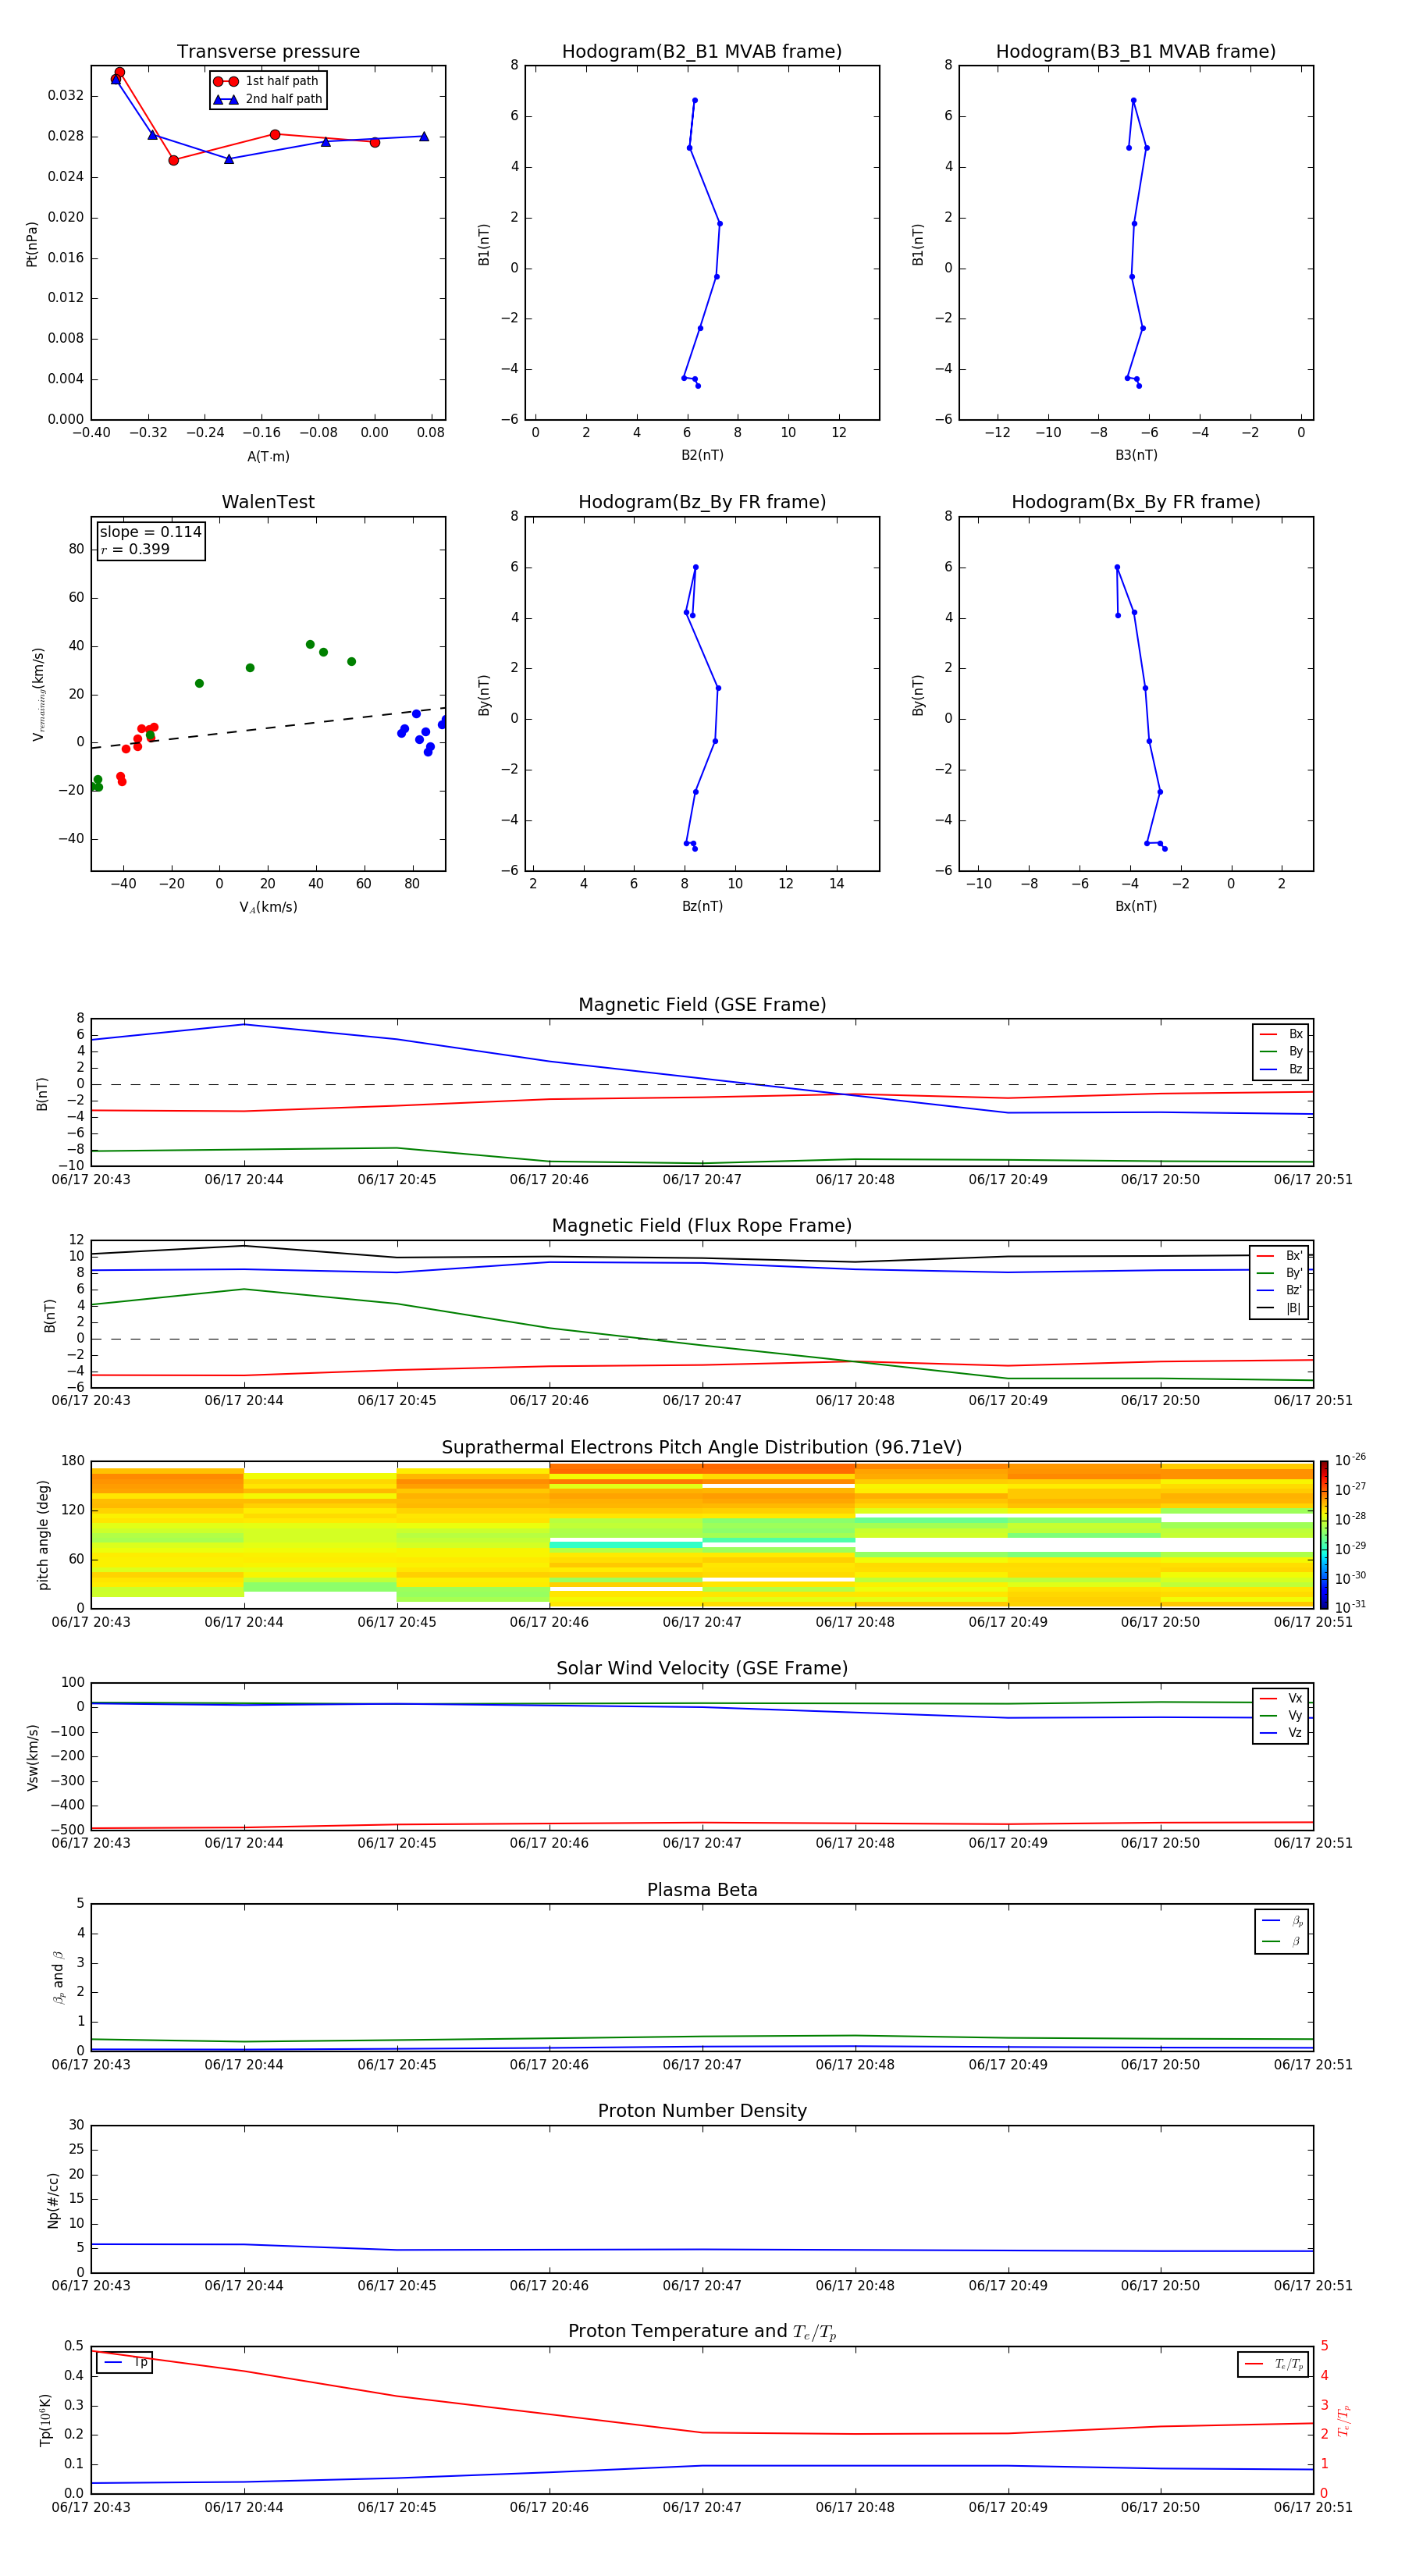Select the "2nd half path" legend entry
This screenshot has height=2576, width=1405.
[x=268, y=99]
